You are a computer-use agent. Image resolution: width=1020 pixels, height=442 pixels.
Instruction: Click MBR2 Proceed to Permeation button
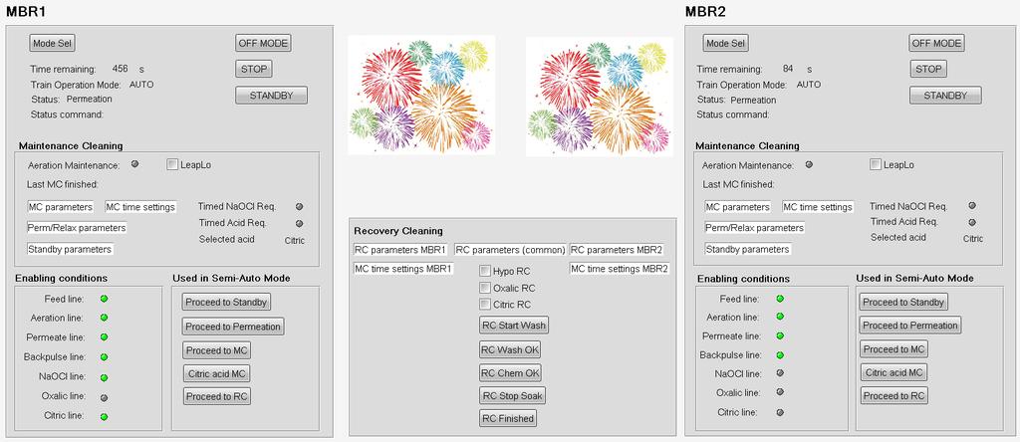click(910, 325)
